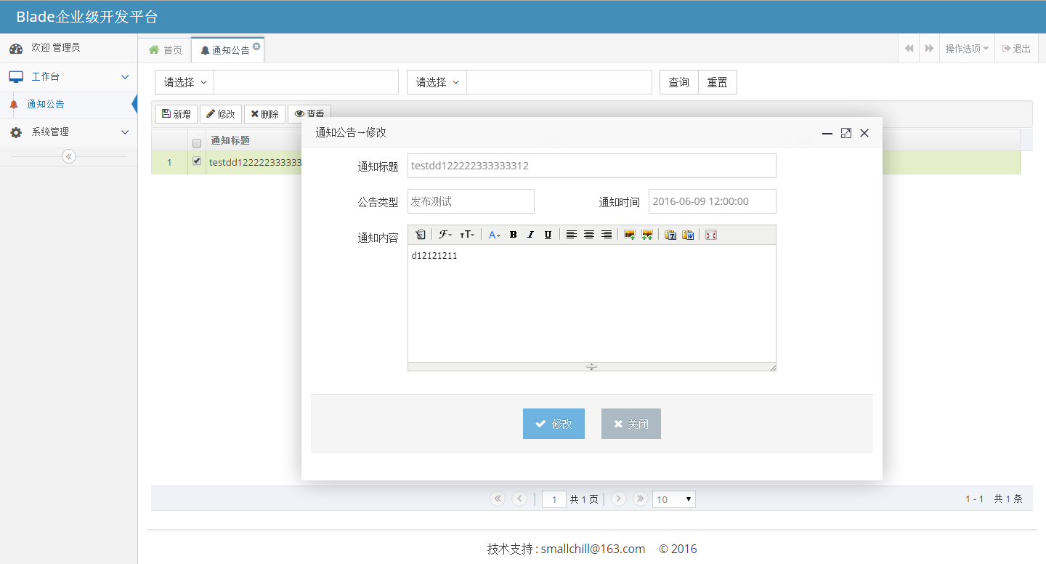Go to next page in pager
This screenshot has height=564, width=1046.
(619, 499)
